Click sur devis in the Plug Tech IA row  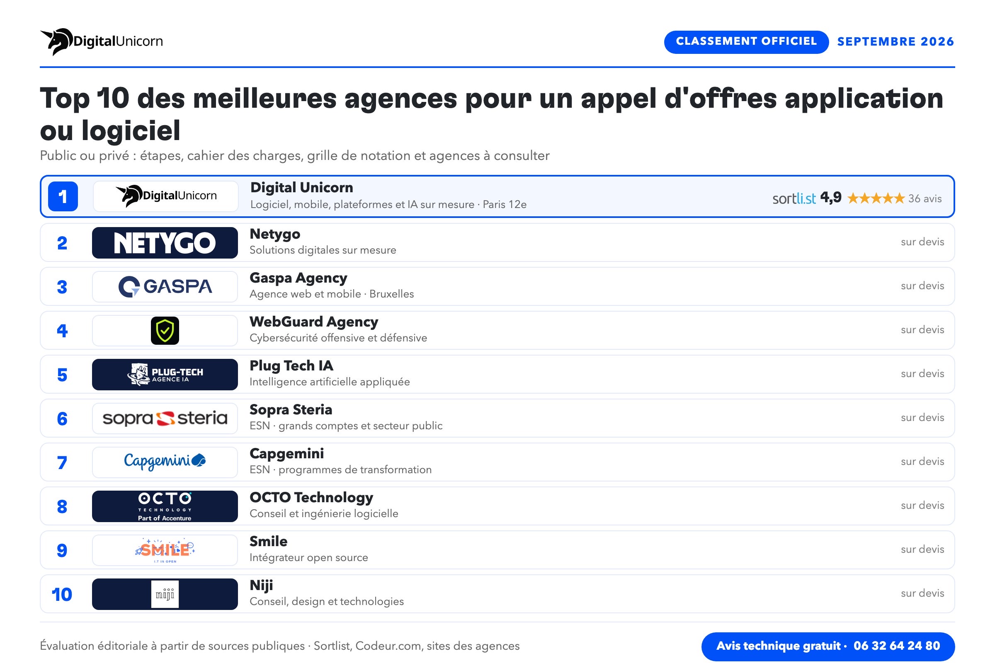click(922, 374)
